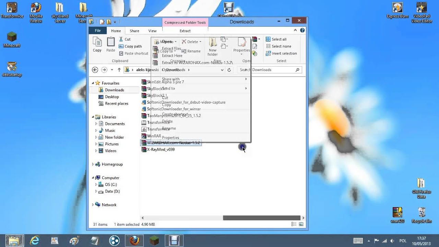Select the X-RayMod_v039 file
This screenshot has height=247, width=439.
pos(158,150)
